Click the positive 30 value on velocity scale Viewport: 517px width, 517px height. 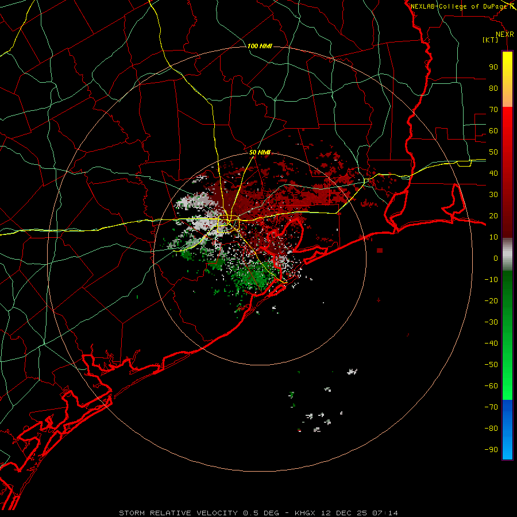pyautogui.click(x=493, y=195)
